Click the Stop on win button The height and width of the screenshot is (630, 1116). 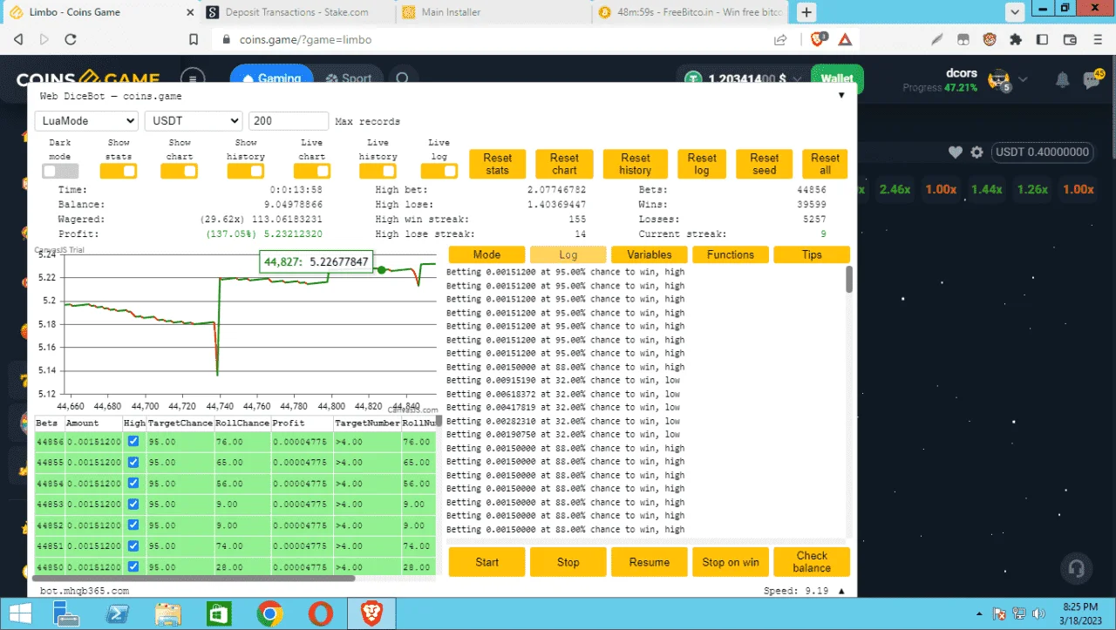click(x=730, y=562)
